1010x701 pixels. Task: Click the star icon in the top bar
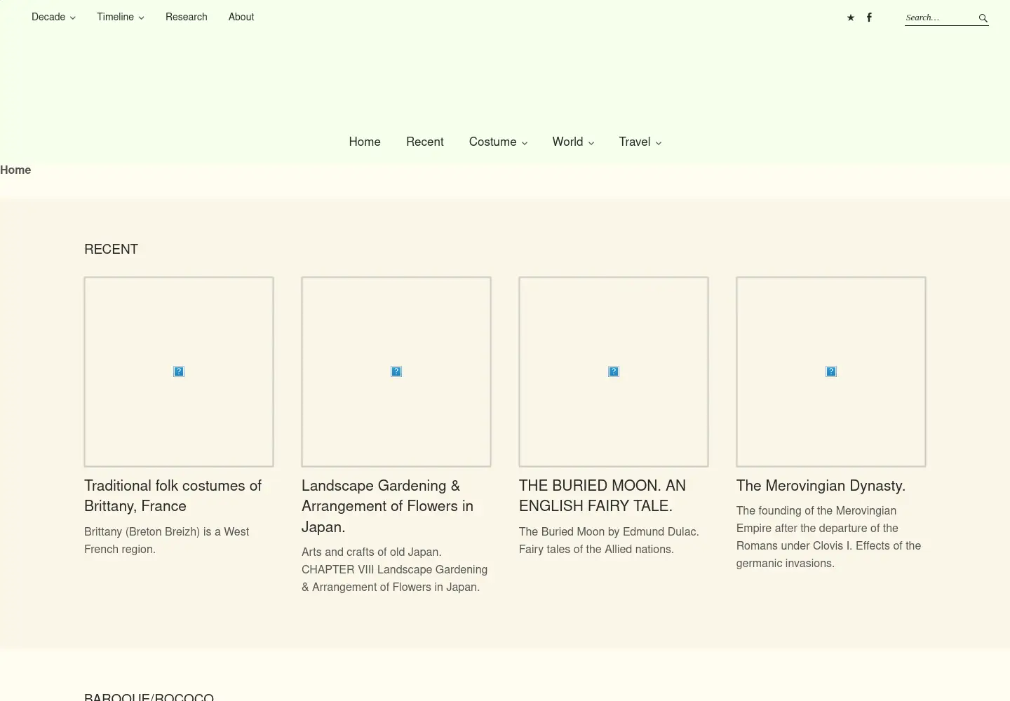[x=851, y=18]
